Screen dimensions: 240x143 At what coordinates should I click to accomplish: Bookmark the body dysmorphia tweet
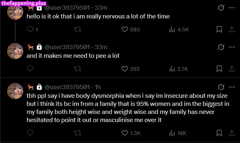219,133
